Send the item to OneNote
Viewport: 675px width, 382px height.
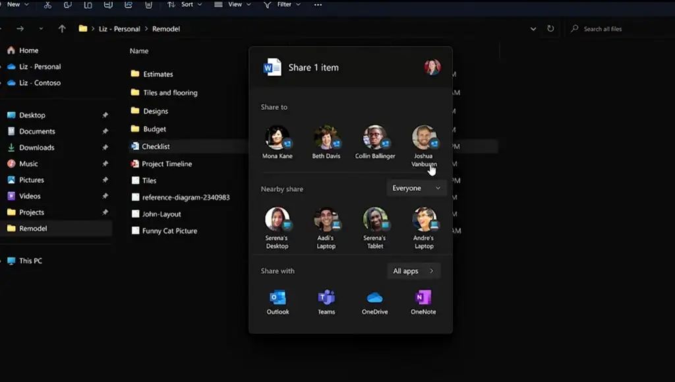point(423,302)
